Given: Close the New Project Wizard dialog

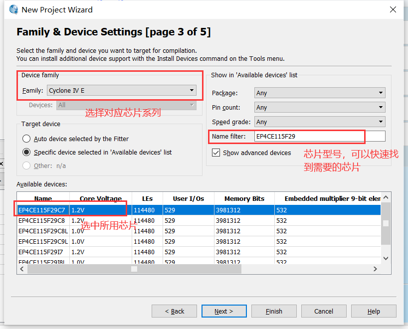Looking at the screenshot, I should [x=393, y=9].
